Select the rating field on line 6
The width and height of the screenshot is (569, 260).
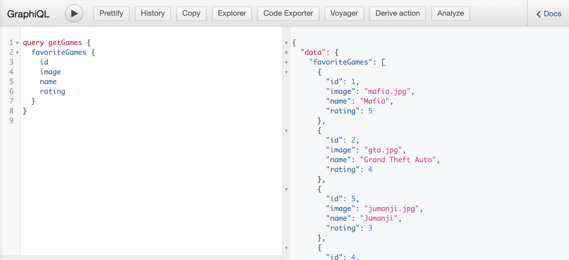(x=52, y=91)
